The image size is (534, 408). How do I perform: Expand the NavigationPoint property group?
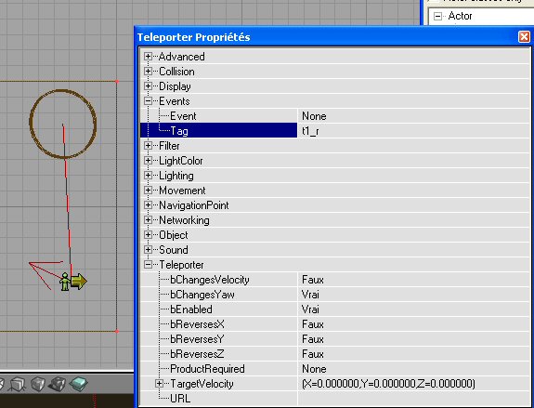[x=148, y=204]
